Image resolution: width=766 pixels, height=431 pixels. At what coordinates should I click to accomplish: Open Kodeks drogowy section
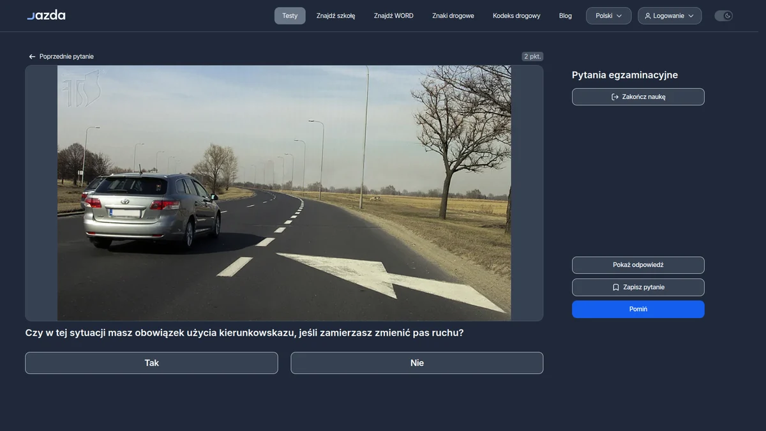(516, 15)
